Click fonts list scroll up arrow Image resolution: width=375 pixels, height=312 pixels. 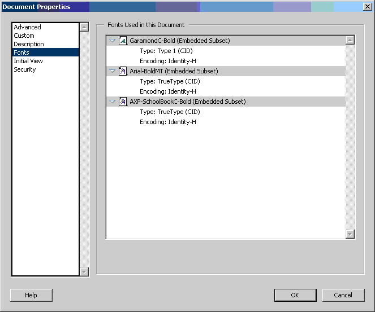click(350, 40)
